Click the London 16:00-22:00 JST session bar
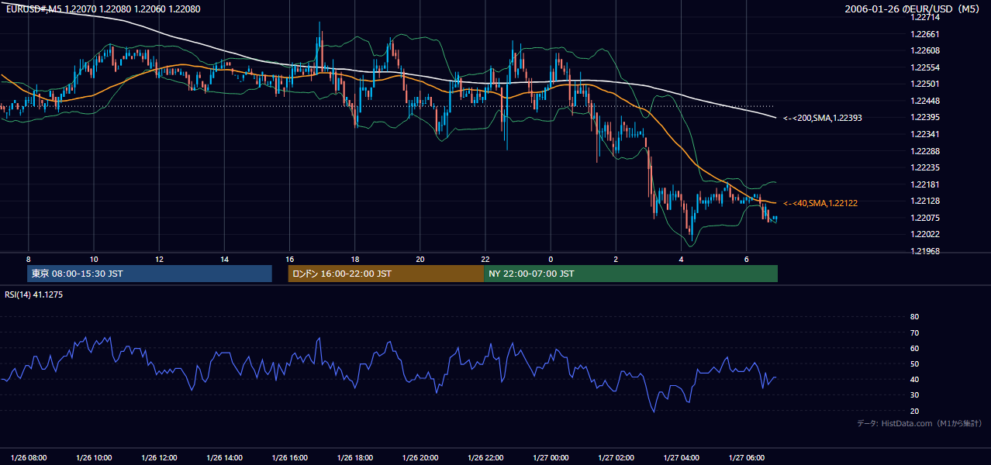 386,274
